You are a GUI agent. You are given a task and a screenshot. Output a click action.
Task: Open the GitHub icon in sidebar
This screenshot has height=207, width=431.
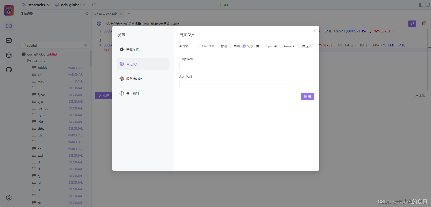pyautogui.click(x=9, y=70)
